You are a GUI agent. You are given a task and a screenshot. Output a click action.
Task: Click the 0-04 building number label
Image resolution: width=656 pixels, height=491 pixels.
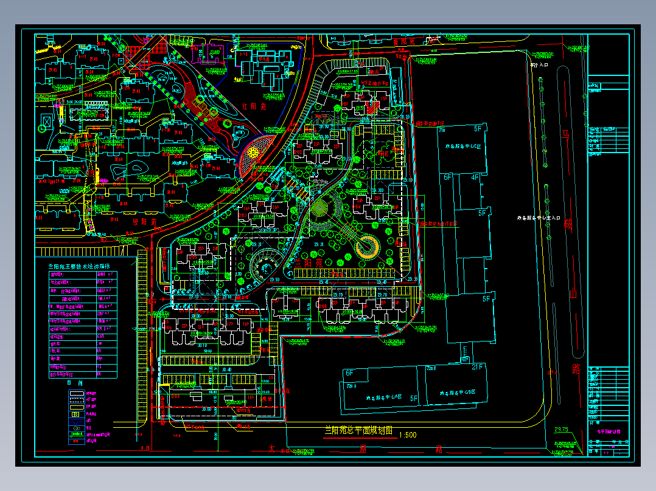[x=357, y=207]
